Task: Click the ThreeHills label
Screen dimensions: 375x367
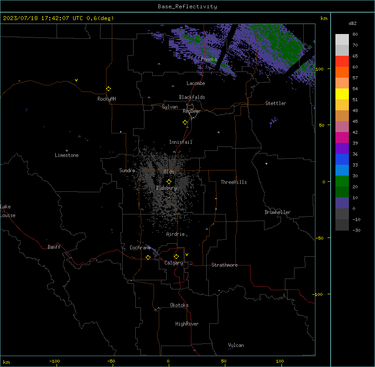Action: click(234, 182)
